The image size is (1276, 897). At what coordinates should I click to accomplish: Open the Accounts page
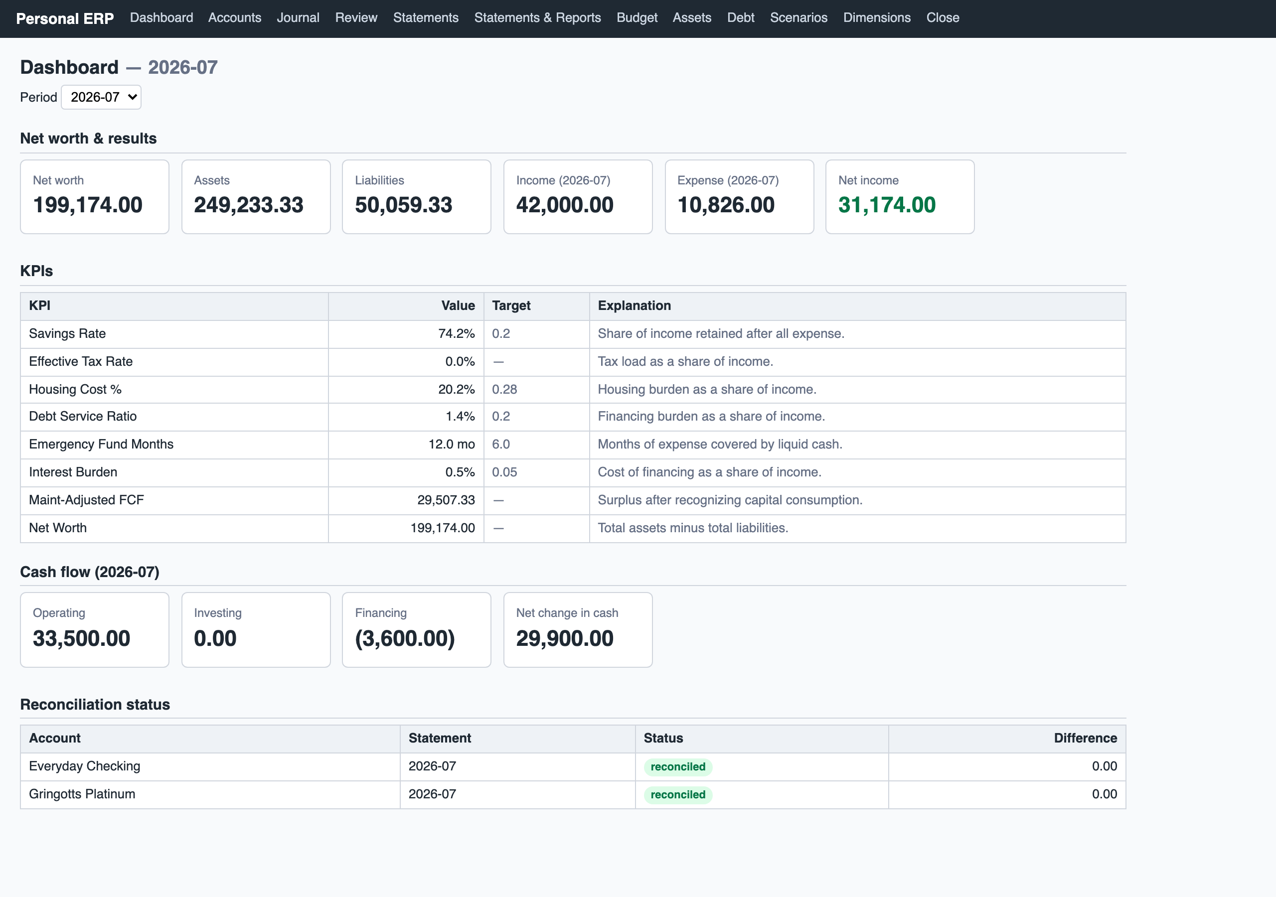[x=235, y=18]
